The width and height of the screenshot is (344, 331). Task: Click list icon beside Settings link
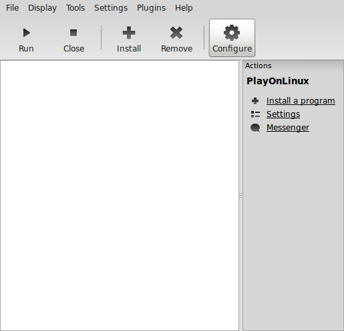click(255, 114)
